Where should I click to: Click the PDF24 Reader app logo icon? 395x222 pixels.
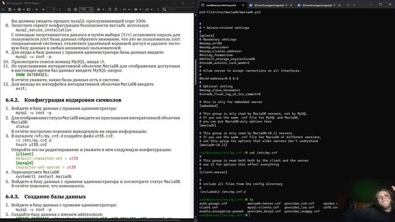click(3, 3)
